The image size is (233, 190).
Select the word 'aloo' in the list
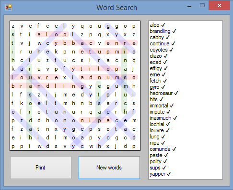coord(157,25)
